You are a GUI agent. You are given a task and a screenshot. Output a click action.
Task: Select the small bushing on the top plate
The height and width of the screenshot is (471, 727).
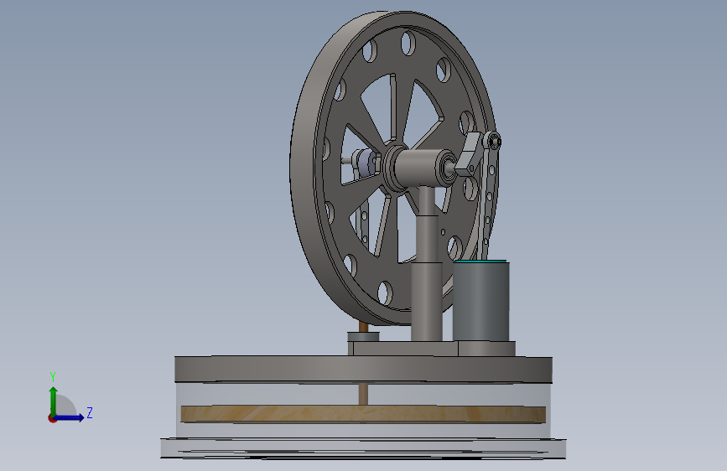tap(363, 337)
